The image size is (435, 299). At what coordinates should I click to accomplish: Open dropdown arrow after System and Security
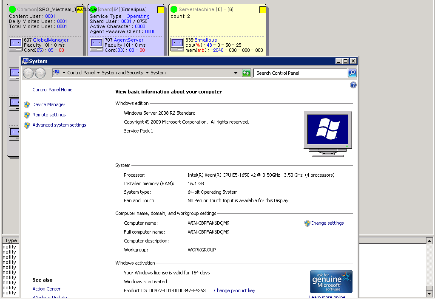point(147,73)
